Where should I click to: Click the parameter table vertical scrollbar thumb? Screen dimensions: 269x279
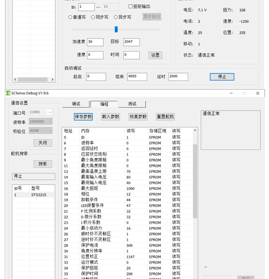[195, 181]
